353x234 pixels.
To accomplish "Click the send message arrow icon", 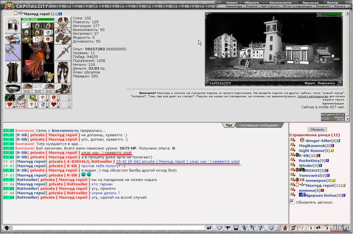I will click(209, 228).
